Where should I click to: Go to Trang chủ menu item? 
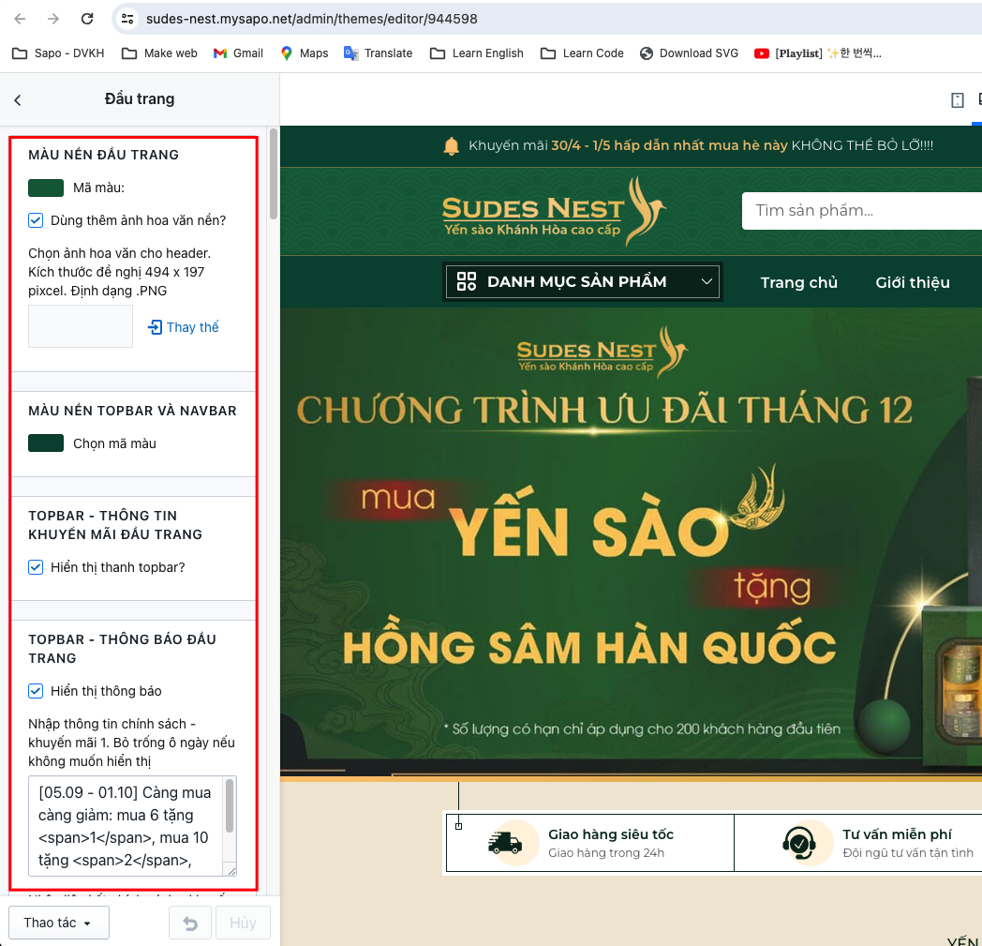coord(799,282)
